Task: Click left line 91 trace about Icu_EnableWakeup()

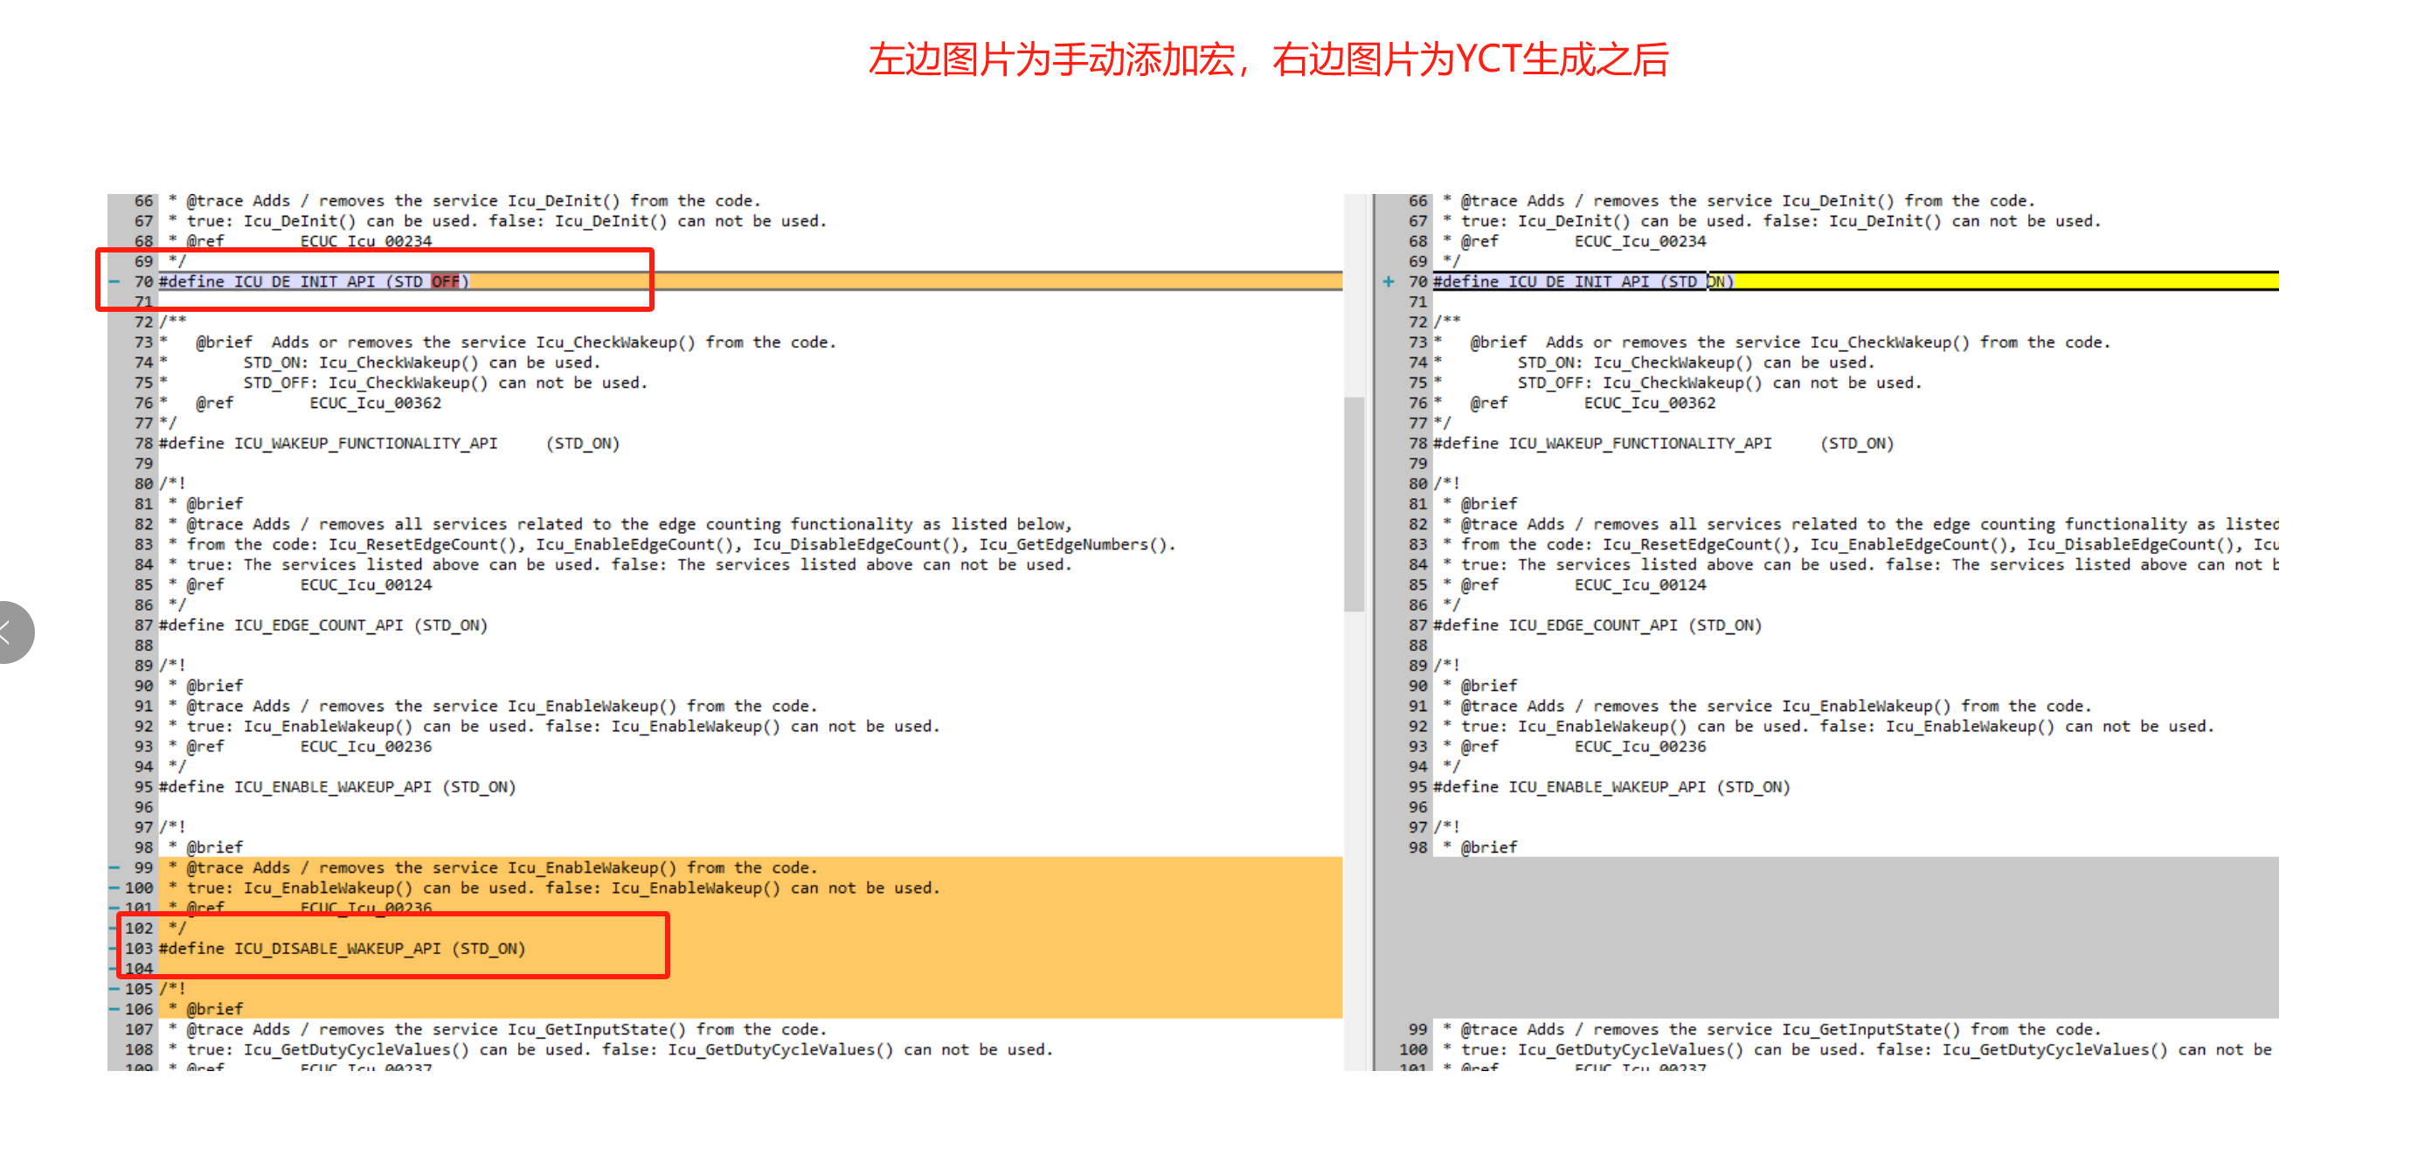Action: point(493,706)
